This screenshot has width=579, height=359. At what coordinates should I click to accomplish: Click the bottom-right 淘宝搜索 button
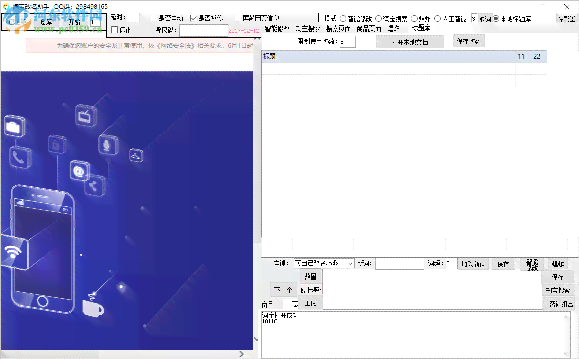pos(558,291)
